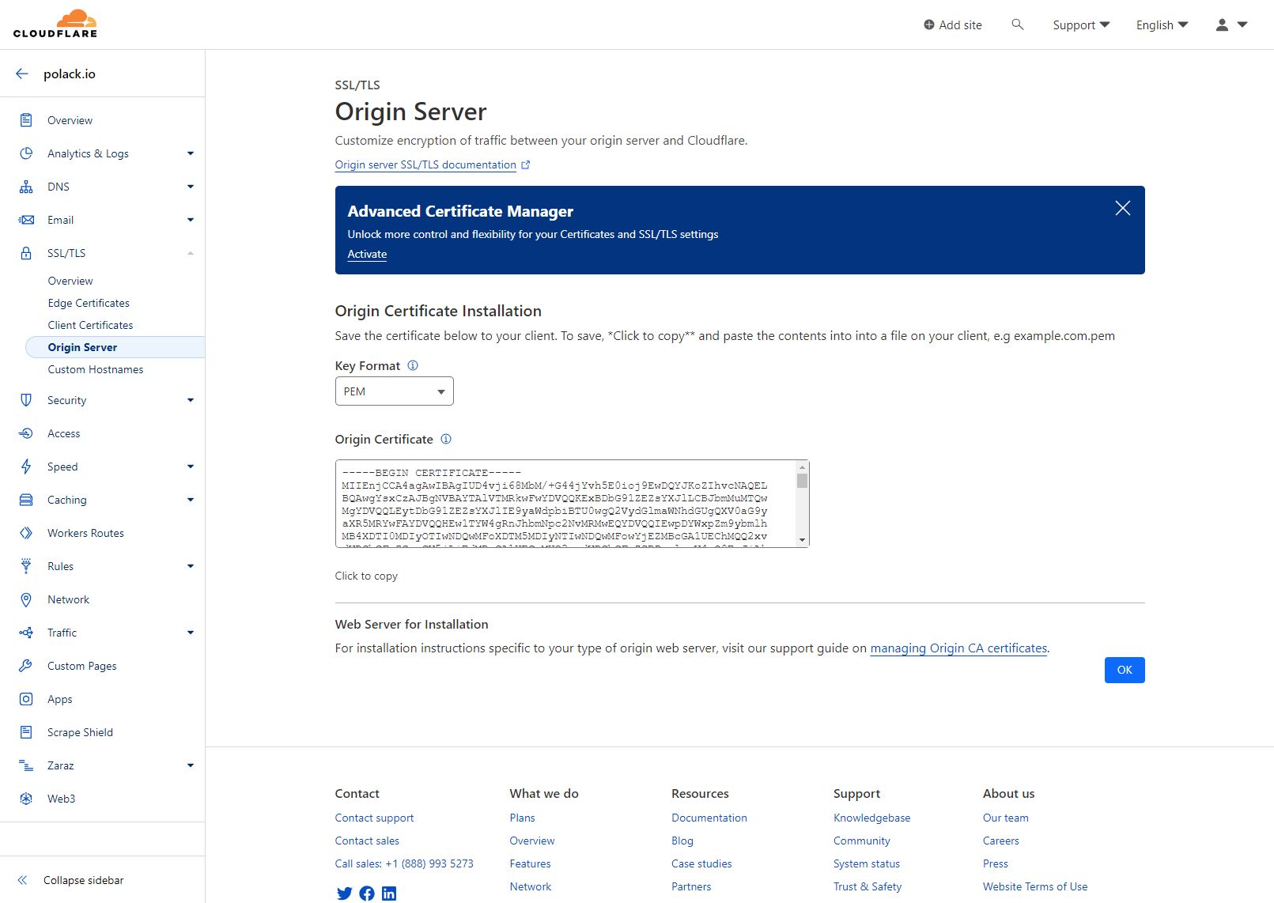The width and height of the screenshot is (1274, 903).
Task: Open the Support dropdown menu
Action: 1081,25
